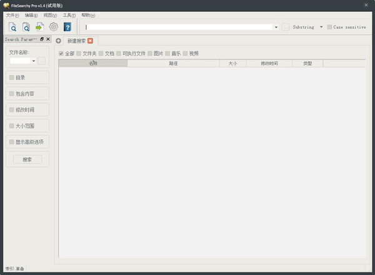Sort results by 大小 column
Image resolution: width=375 pixels, height=275 pixels.
[x=232, y=63]
